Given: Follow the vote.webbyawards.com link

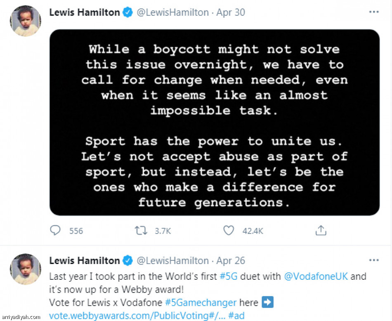Looking at the screenshot, I should pos(136,316).
